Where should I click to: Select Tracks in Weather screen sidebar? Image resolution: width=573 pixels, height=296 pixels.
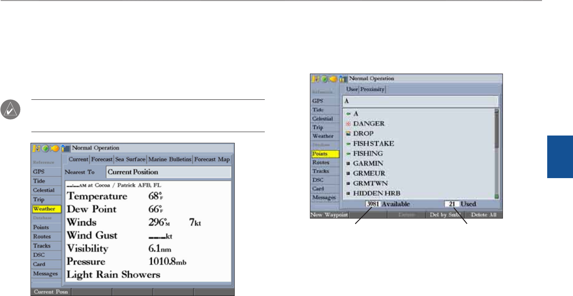click(x=46, y=246)
